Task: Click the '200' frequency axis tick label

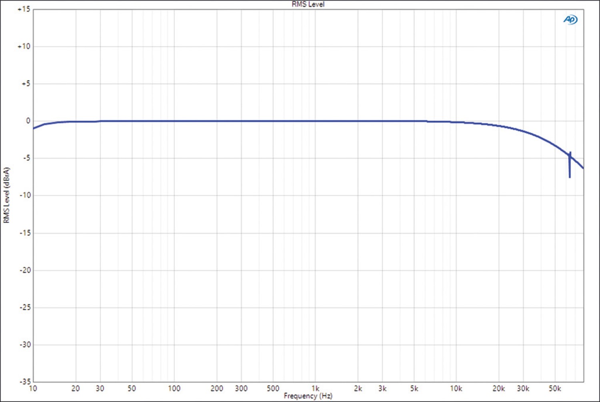Action: [216, 388]
